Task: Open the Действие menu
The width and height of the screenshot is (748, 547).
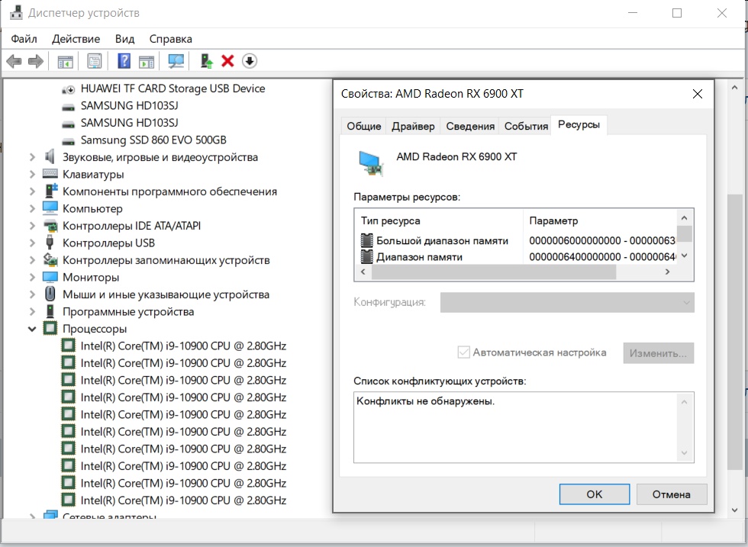Action: [76, 39]
